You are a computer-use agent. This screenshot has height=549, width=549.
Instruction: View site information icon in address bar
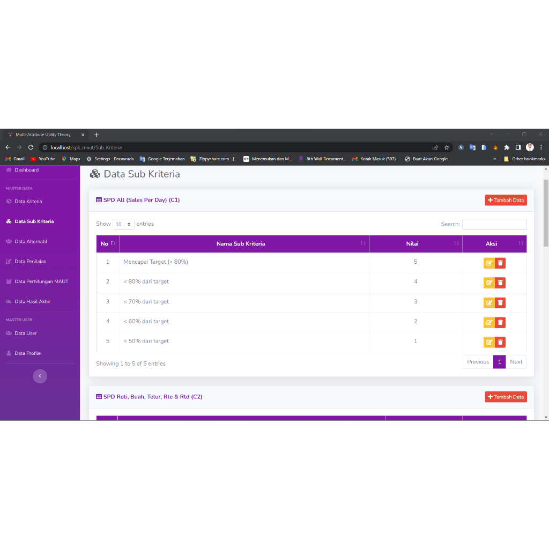coord(45,147)
